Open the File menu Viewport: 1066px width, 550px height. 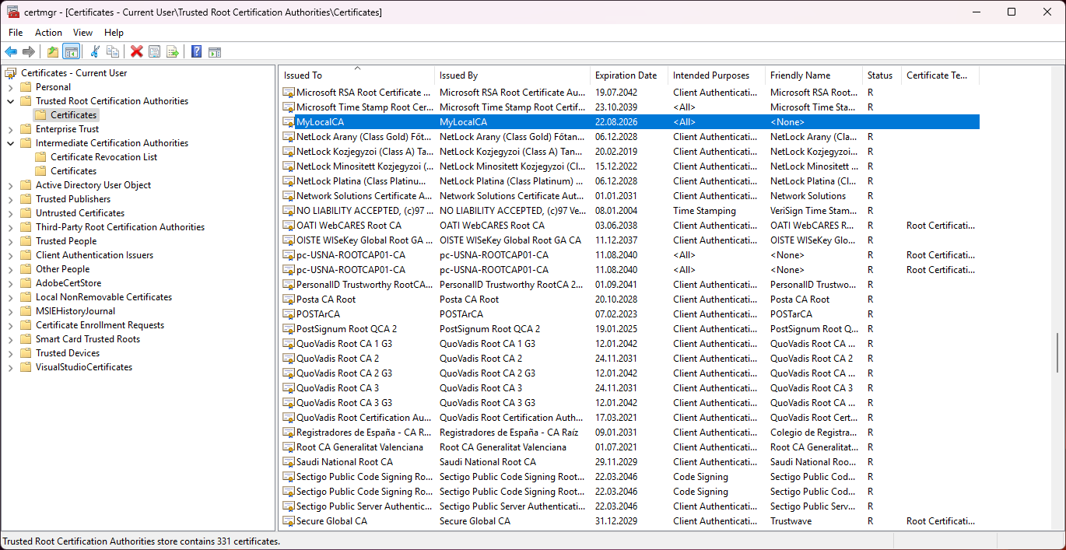16,33
